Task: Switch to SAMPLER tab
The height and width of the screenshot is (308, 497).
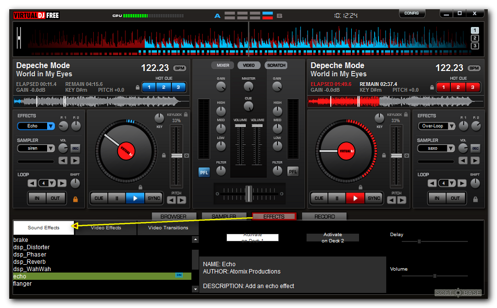Action: pos(224,216)
